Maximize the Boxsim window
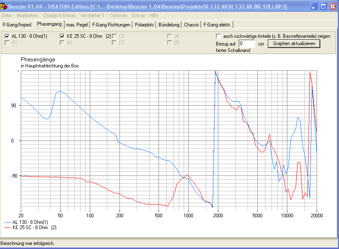This screenshot has height=249, width=339. (323, 6)
